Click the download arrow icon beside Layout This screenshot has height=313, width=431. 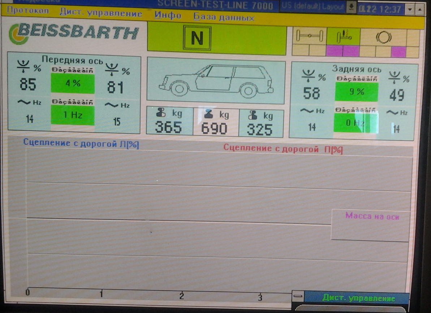point(351,8)
